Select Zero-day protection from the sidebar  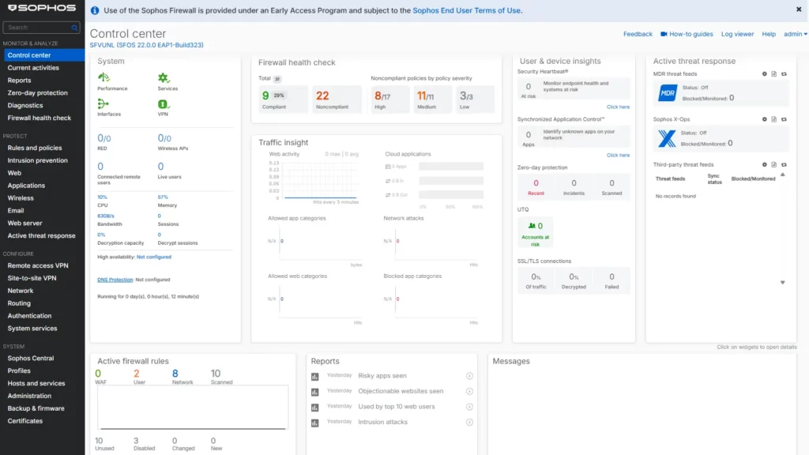coord(37,92)
